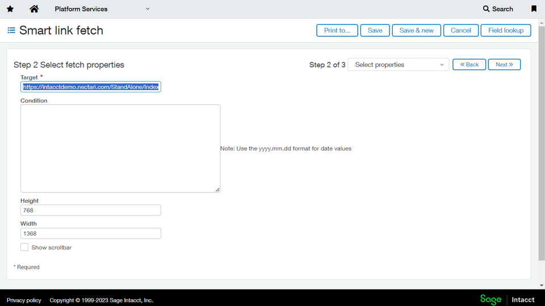Image resolution: width=545 pixels, height=306 pixels.
Task: Click the Save & new button
Action: click(416, 31)
